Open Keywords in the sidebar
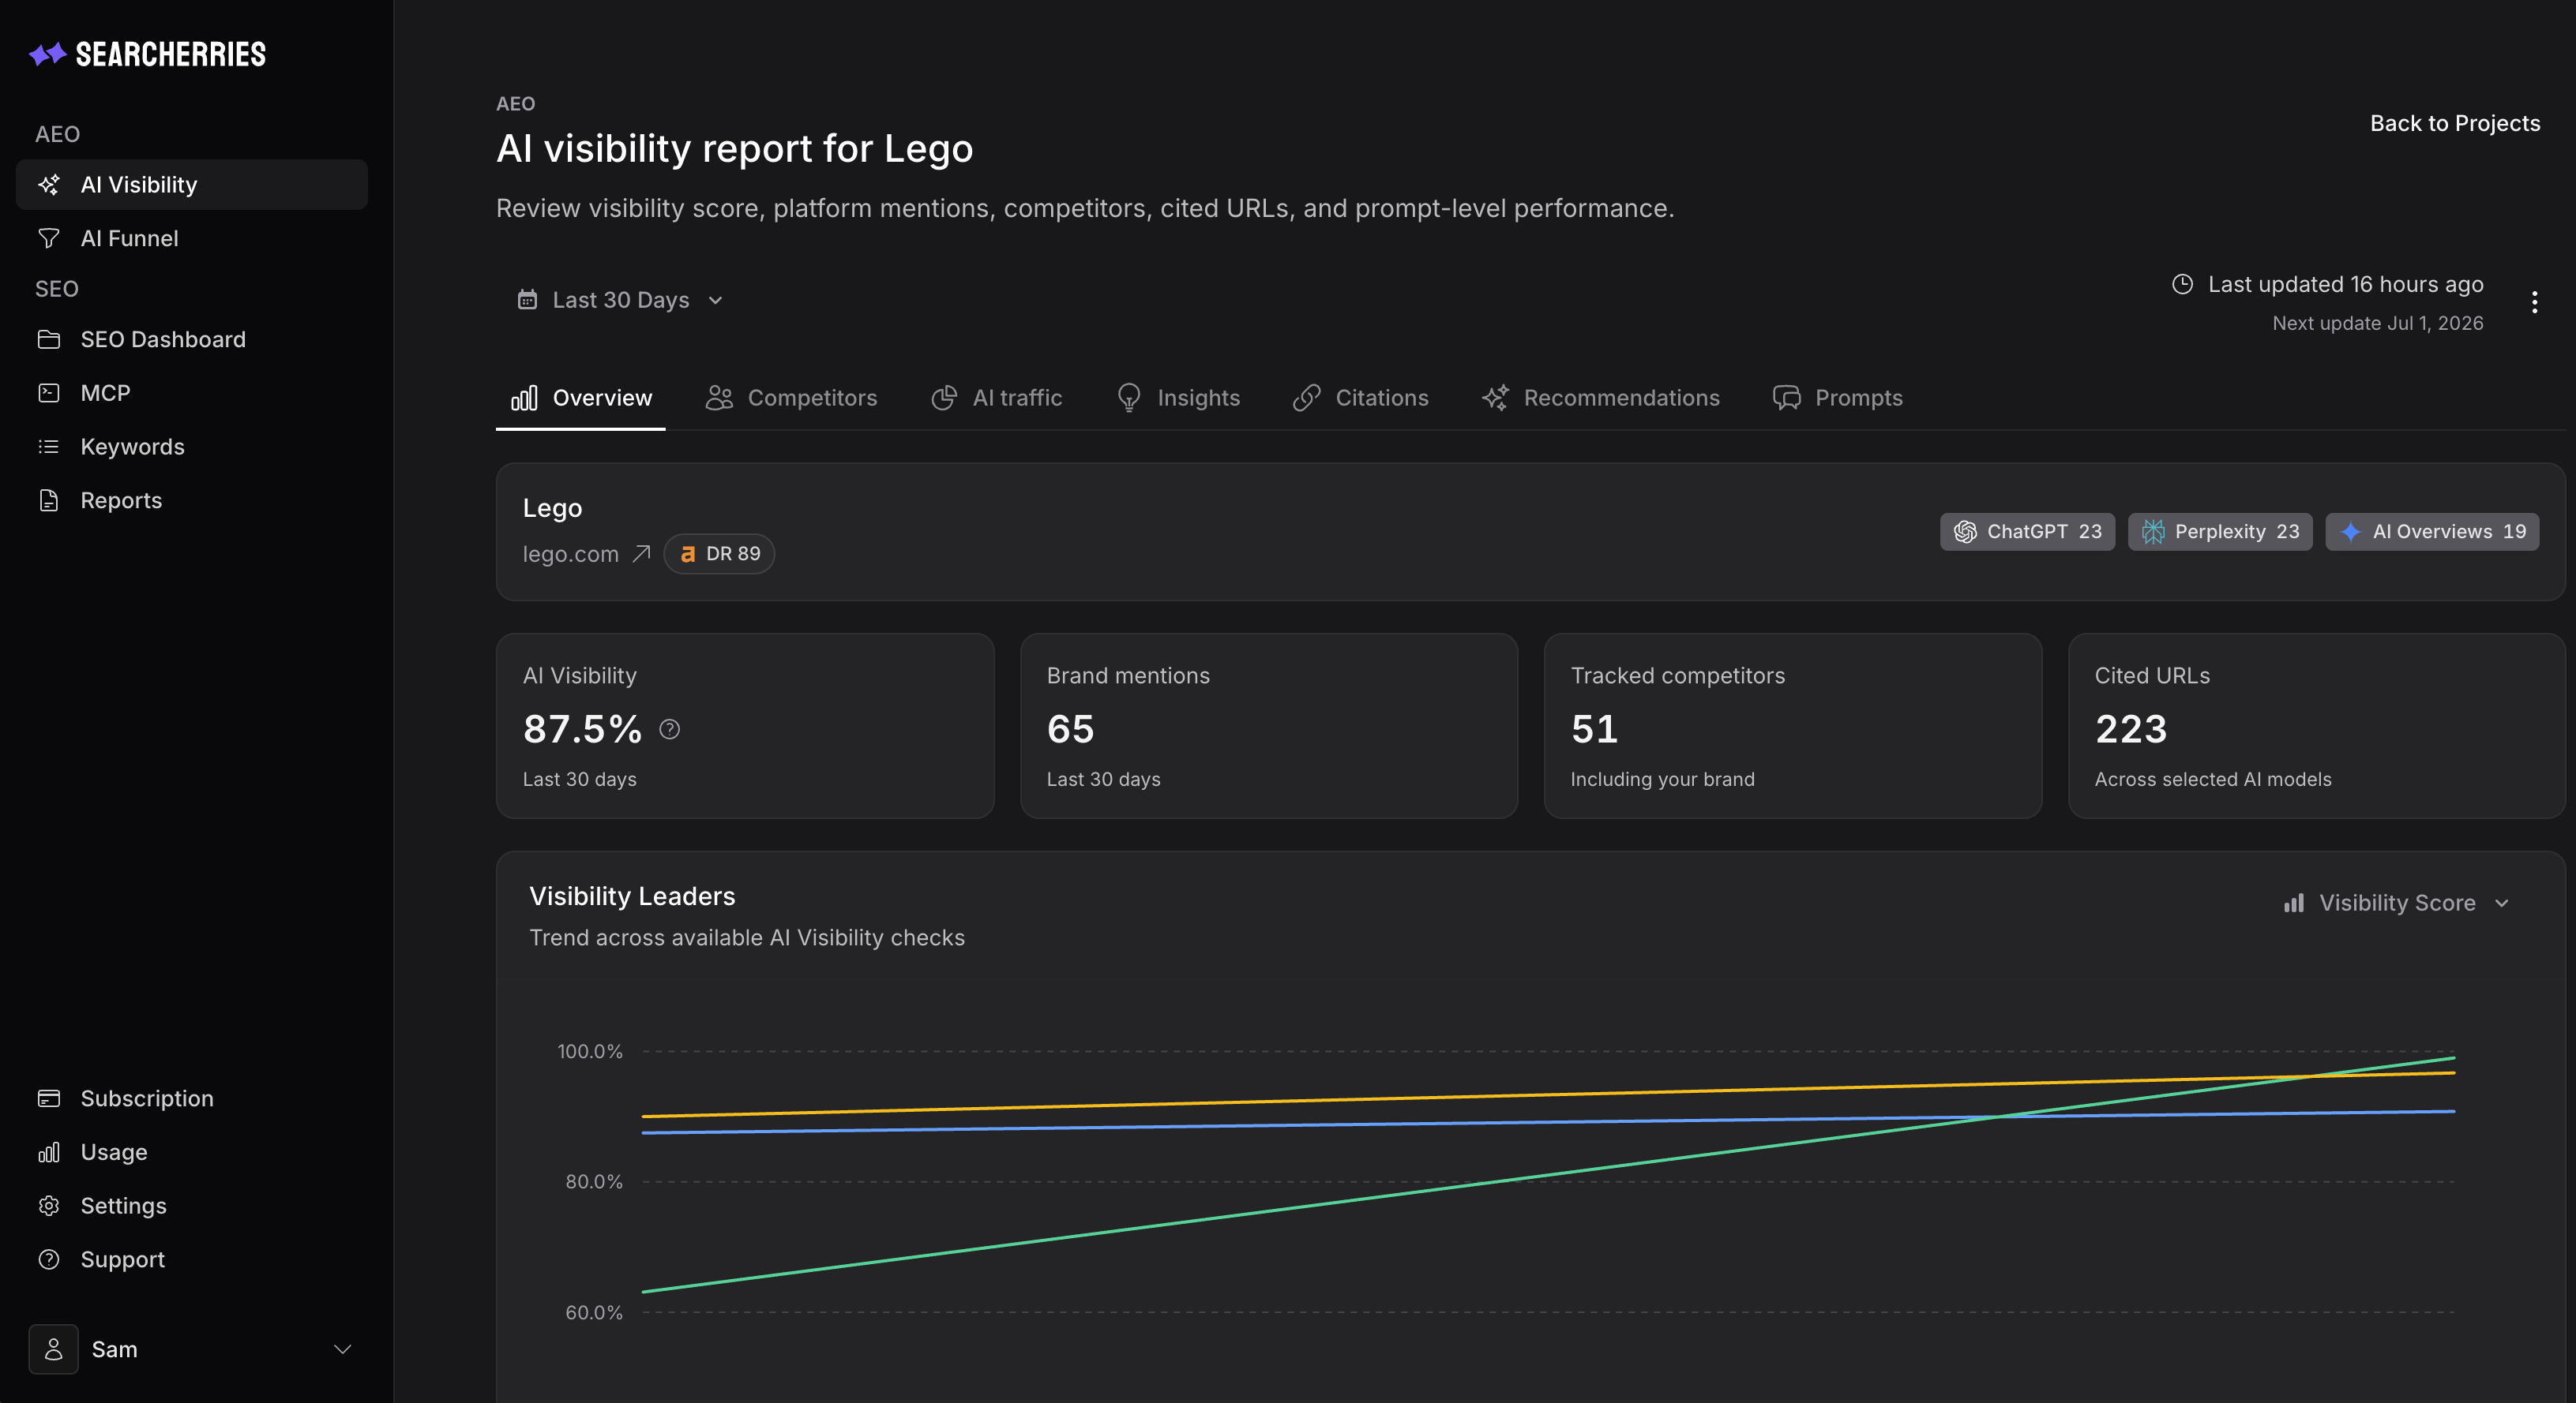Viewport: 2576px width, 1403px height. [192, 447]
